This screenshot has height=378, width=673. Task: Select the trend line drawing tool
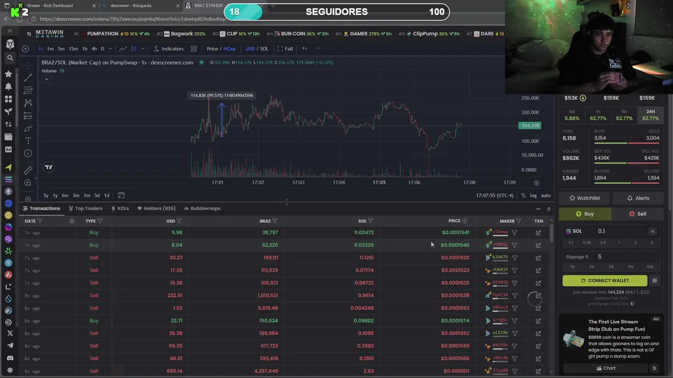click(28, 77)
